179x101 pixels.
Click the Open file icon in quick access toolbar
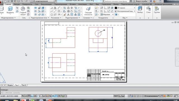(x=8, y=1)
